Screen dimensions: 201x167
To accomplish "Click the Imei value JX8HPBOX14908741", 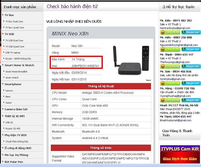I will click(x=85, y=66).
